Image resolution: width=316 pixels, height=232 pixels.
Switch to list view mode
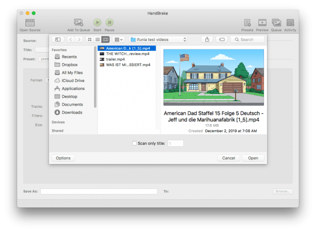98,39
